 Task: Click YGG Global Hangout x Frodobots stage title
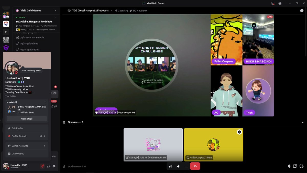[90, 11]
